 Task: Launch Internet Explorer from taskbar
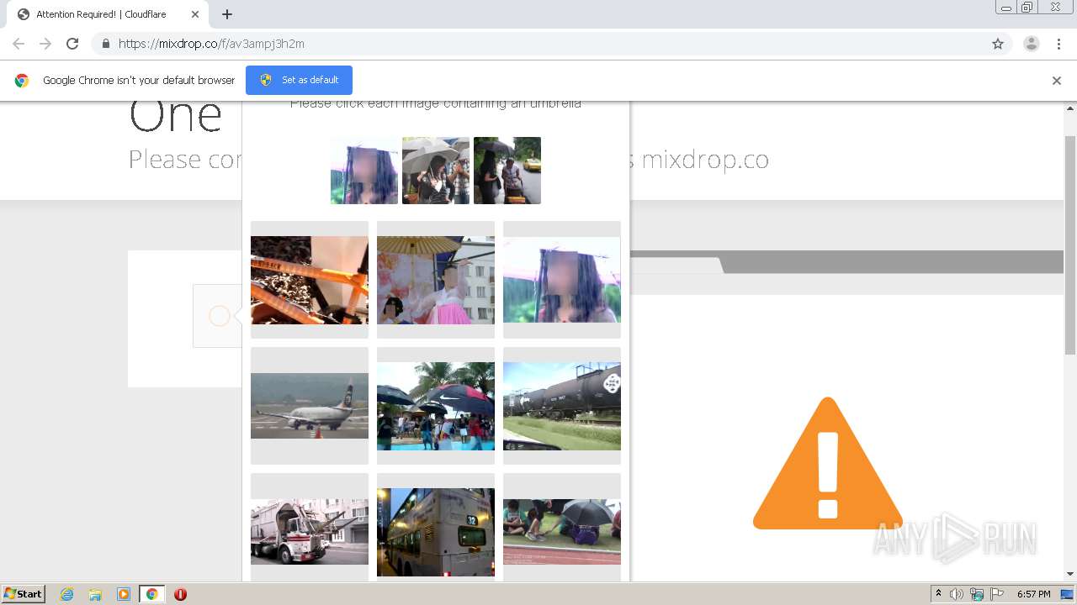(x=67, y=594)
